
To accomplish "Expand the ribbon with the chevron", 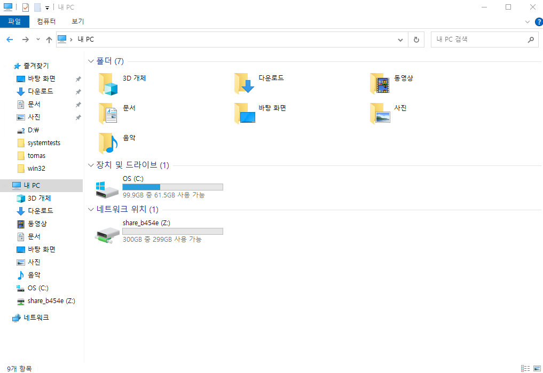I will point(528,22).
